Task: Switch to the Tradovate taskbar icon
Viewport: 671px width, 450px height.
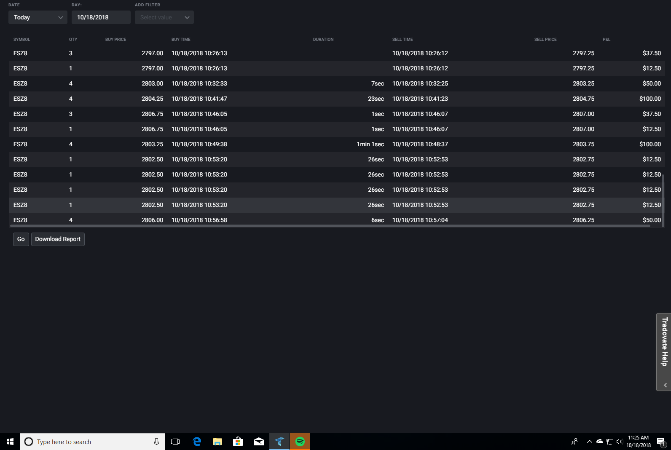Action: click(279, 442)
